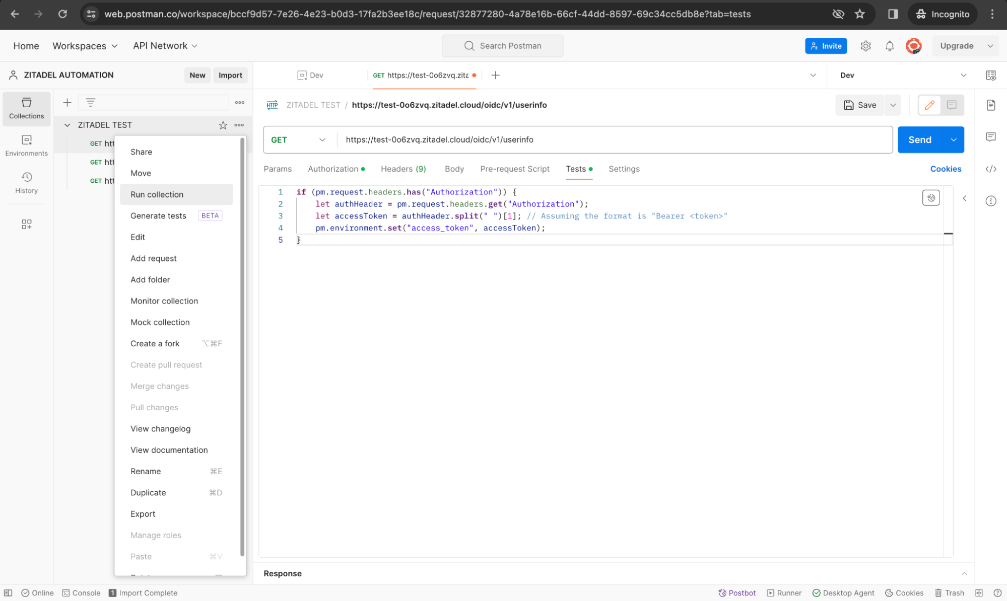
Task: Open History sidebar panel
Action: 26,183
